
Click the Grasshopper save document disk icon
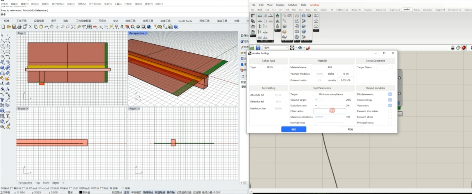tap(258, 48)
